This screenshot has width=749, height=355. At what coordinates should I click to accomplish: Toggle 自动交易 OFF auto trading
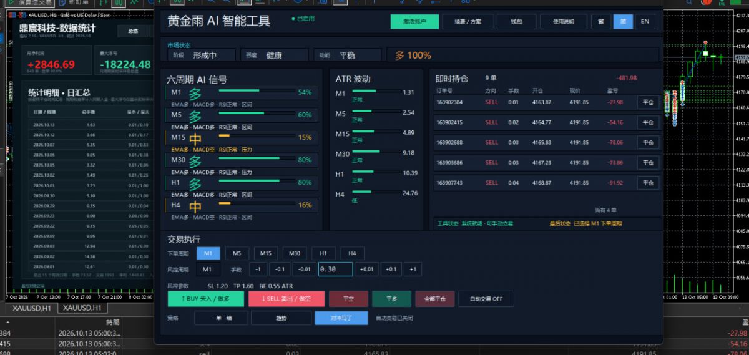pyautogui.click(x=486, y=299)
